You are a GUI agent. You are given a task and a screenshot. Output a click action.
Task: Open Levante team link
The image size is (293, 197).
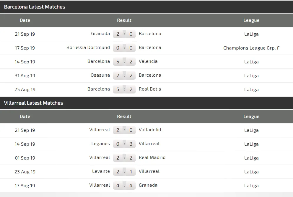click(101, 171)
